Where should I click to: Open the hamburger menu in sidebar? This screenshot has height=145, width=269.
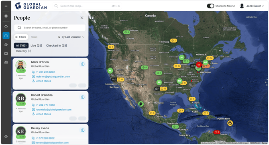pos(6,6)
